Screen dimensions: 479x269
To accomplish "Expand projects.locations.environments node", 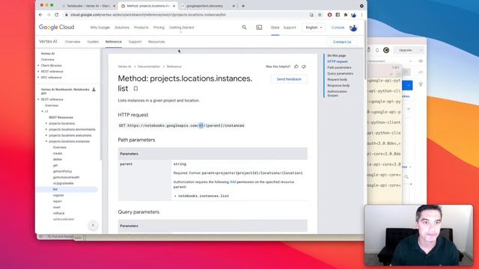I will [46, 129].
